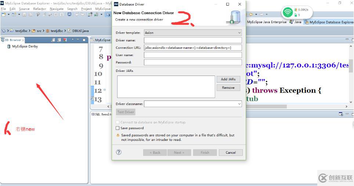
Task: Open the Search menu
Action: point(72,8)
